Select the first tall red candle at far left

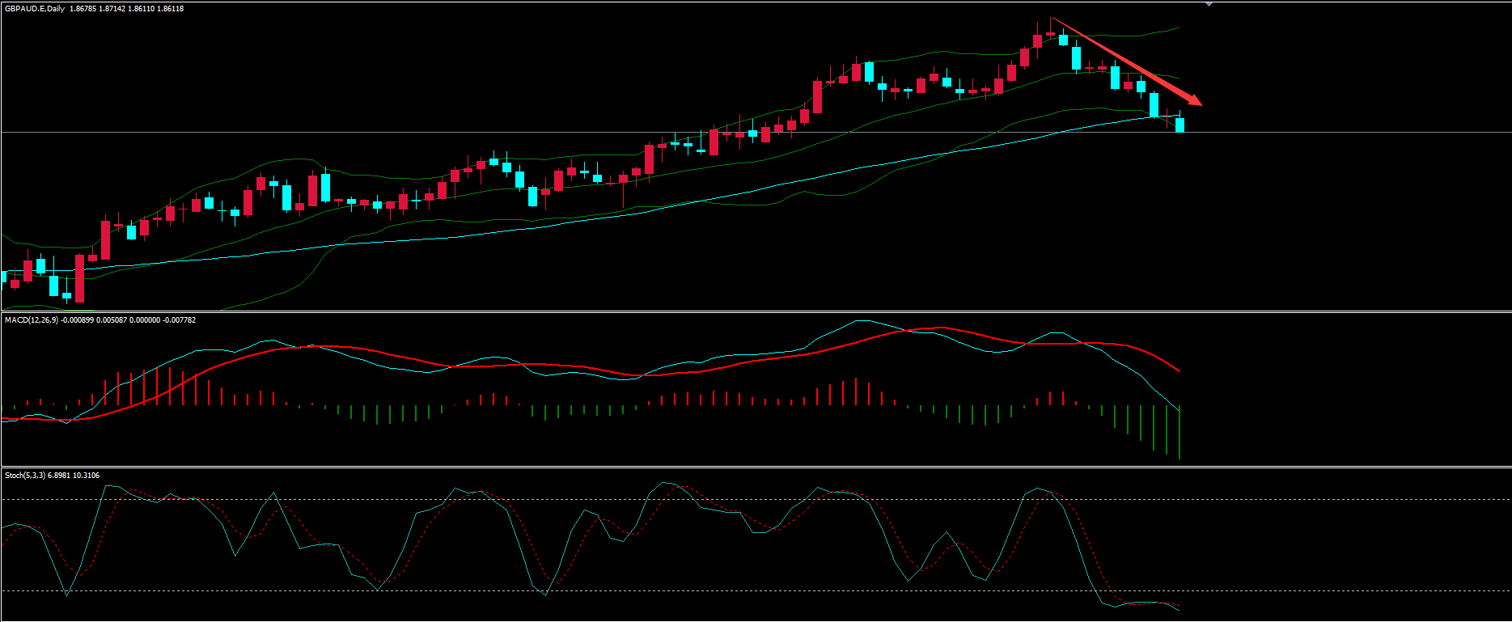[x=79, y=278]
